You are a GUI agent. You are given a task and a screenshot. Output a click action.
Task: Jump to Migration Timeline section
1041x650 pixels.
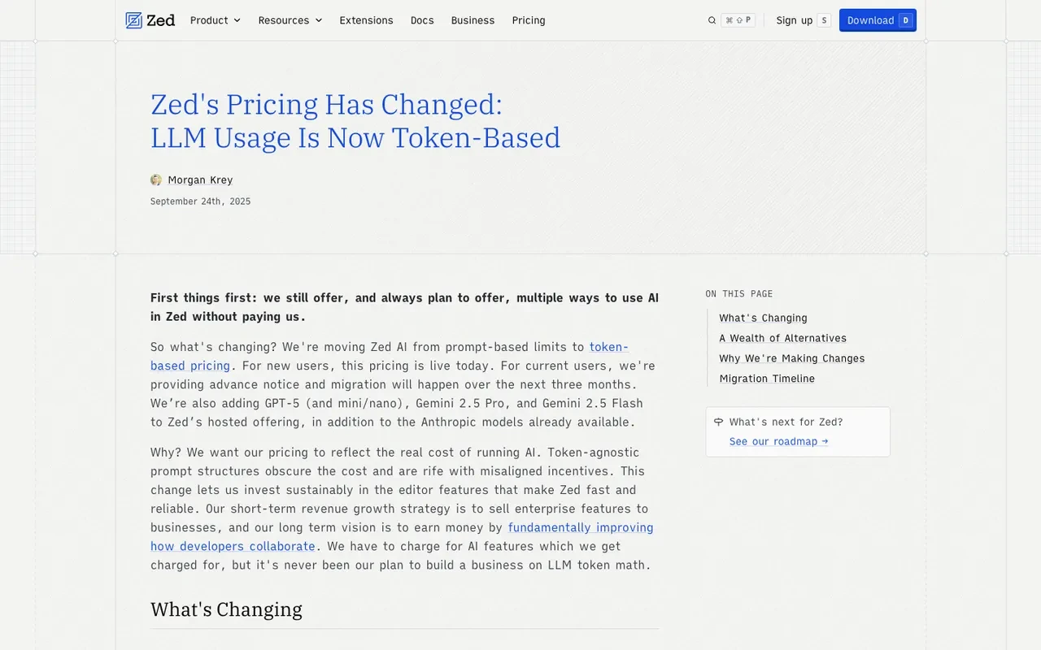[x=767, y=379]
